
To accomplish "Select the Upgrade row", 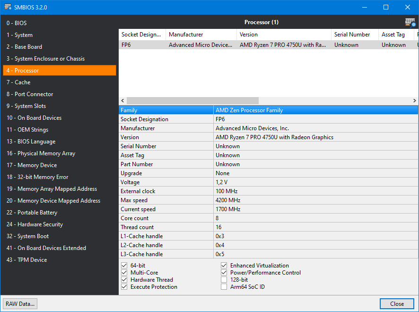I will pyautogui.click(x=268, y=173).
